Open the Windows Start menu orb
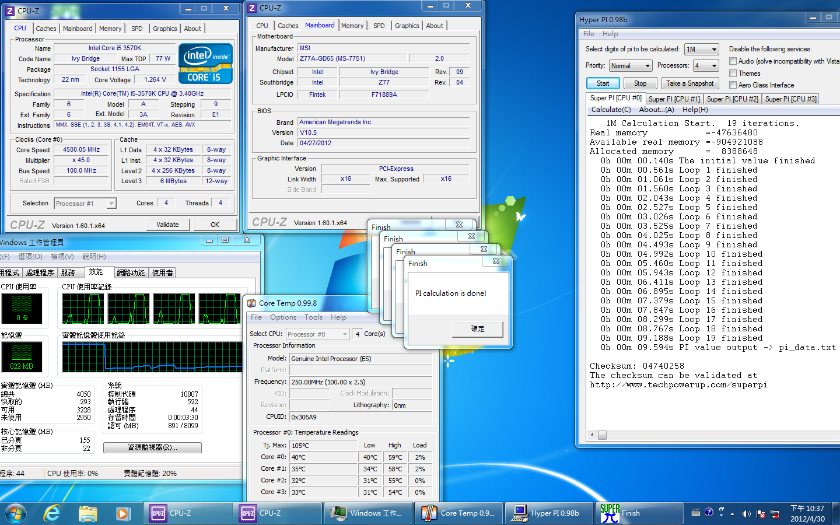The width and height of the screenshot is (840, 525). pos(16,513)
